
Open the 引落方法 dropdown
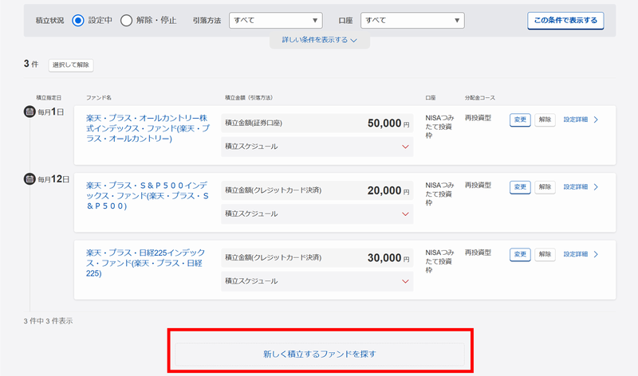[275, 21]
